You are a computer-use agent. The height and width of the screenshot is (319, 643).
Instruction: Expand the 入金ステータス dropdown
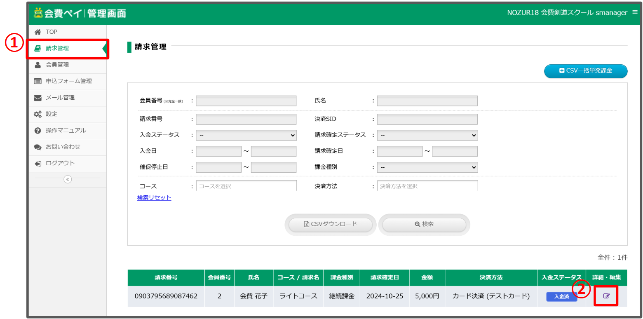pos(246,135)
